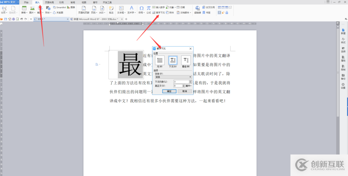
Task: Click the Save icon in quick toolbar
Action: 6,19
